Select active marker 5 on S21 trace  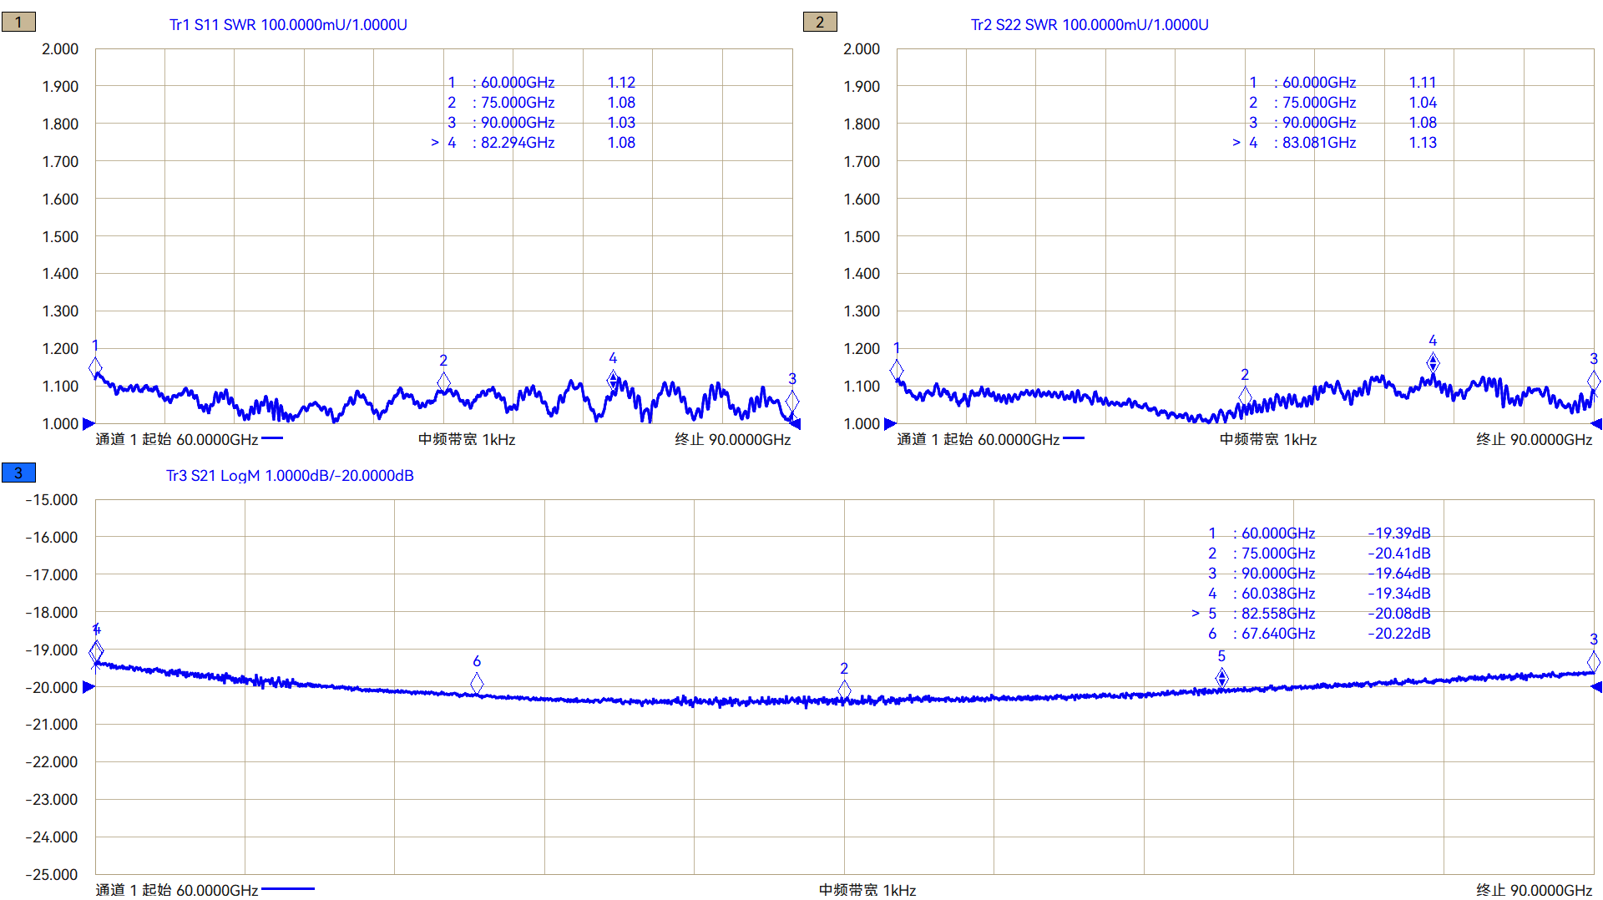click(1221, 678)
